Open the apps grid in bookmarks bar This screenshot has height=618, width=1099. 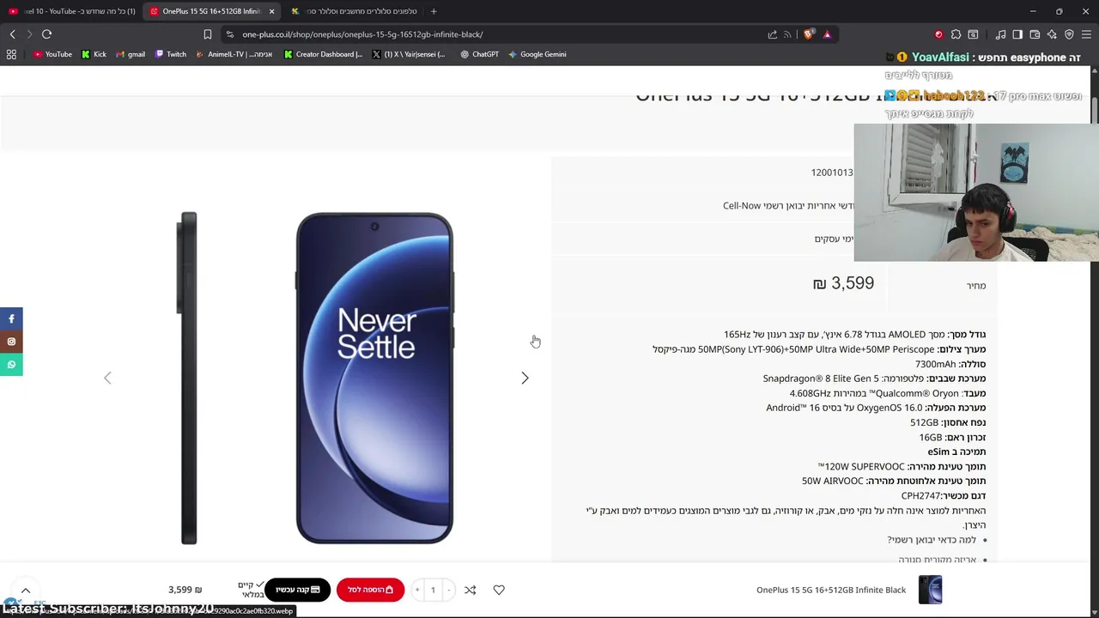[x=11, y=54]
